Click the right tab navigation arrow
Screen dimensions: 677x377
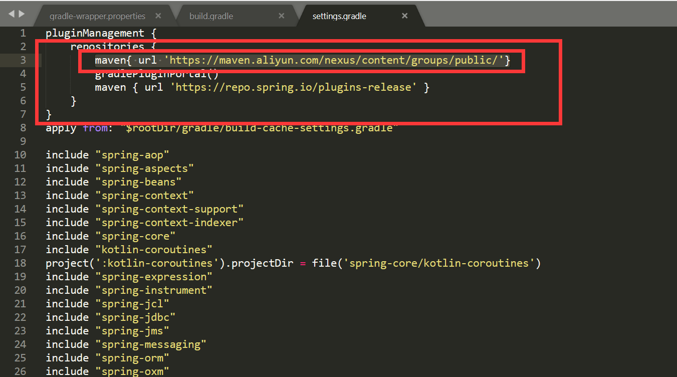click(x=21, y=14)
